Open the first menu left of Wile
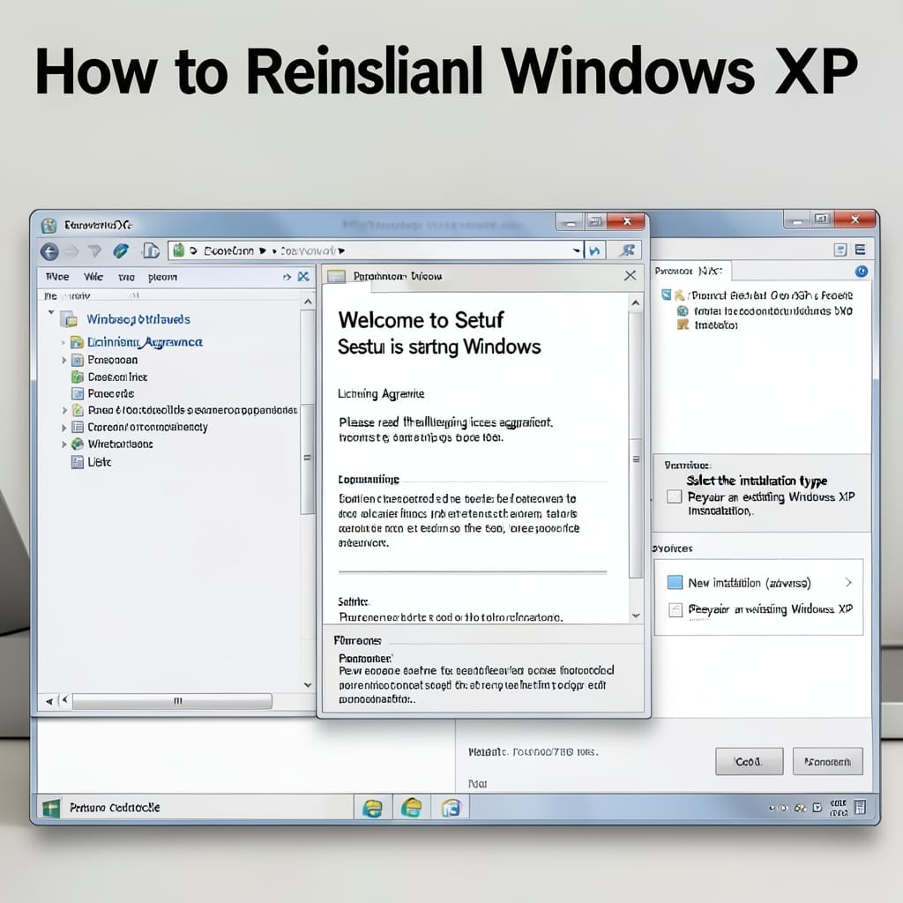Screen dimensions: 903x903 click(57, 277)
